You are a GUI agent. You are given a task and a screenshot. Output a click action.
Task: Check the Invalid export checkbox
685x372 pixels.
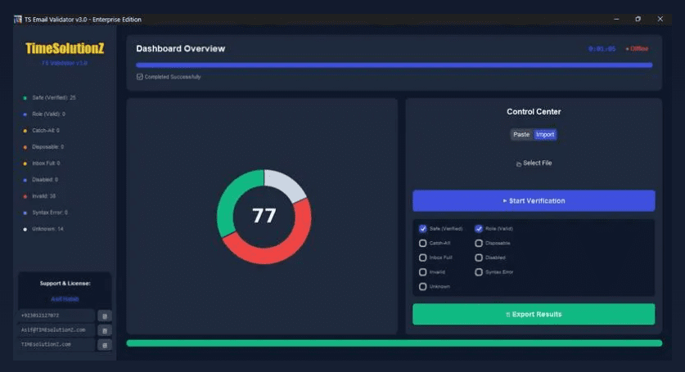coord(423,272)
